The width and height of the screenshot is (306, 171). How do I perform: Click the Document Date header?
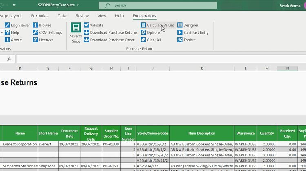pos(69,133)
